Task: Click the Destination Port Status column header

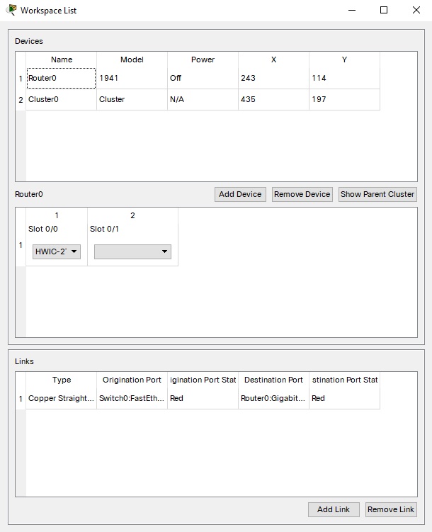Action: [344, 380]
